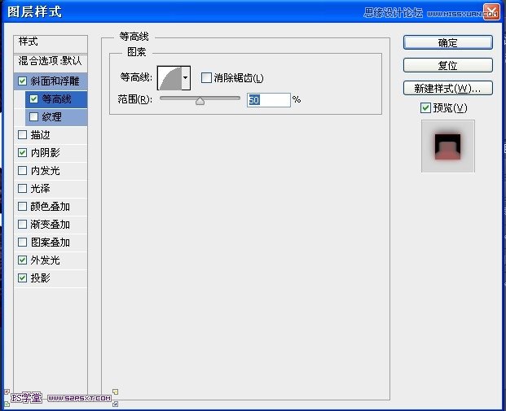This screenshot has height=411, width=506.
Task: Click the 新建样式(W)... button
Action: pos(448,88)
